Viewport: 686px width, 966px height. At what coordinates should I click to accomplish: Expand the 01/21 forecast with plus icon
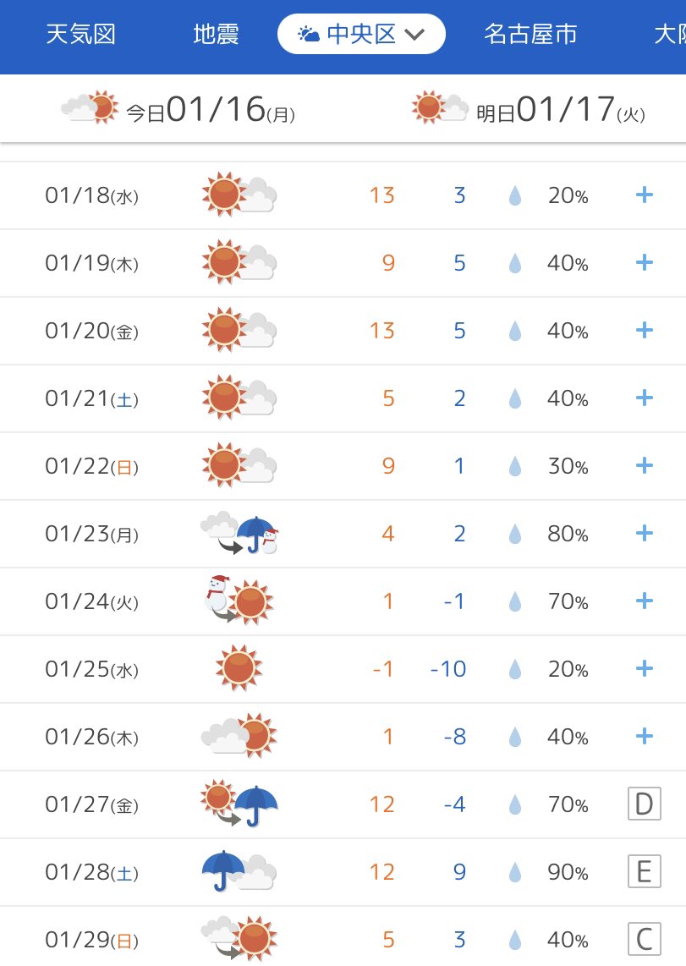(x=644, y=398)
